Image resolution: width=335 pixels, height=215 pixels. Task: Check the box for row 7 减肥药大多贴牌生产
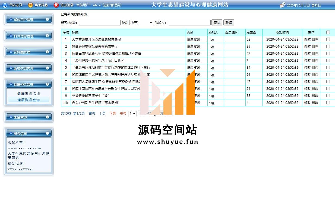328,81
